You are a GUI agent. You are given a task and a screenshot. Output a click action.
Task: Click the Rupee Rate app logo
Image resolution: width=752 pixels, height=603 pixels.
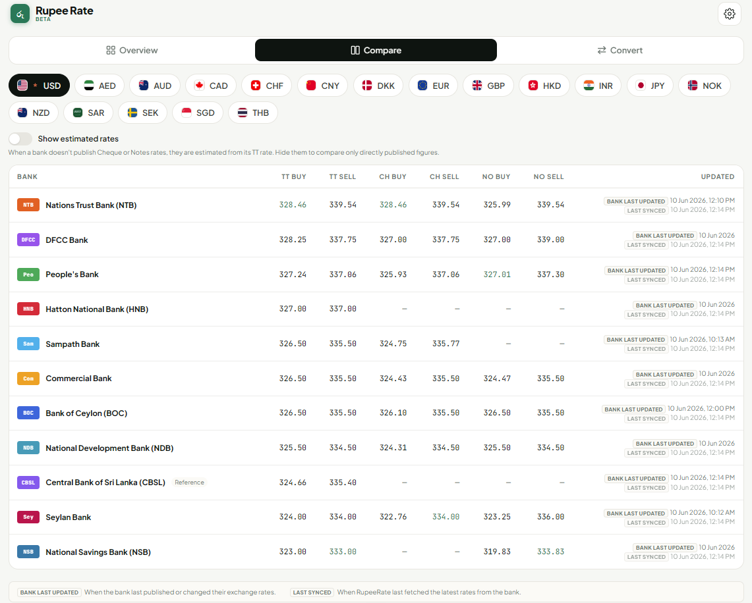(x=20, y=14)
